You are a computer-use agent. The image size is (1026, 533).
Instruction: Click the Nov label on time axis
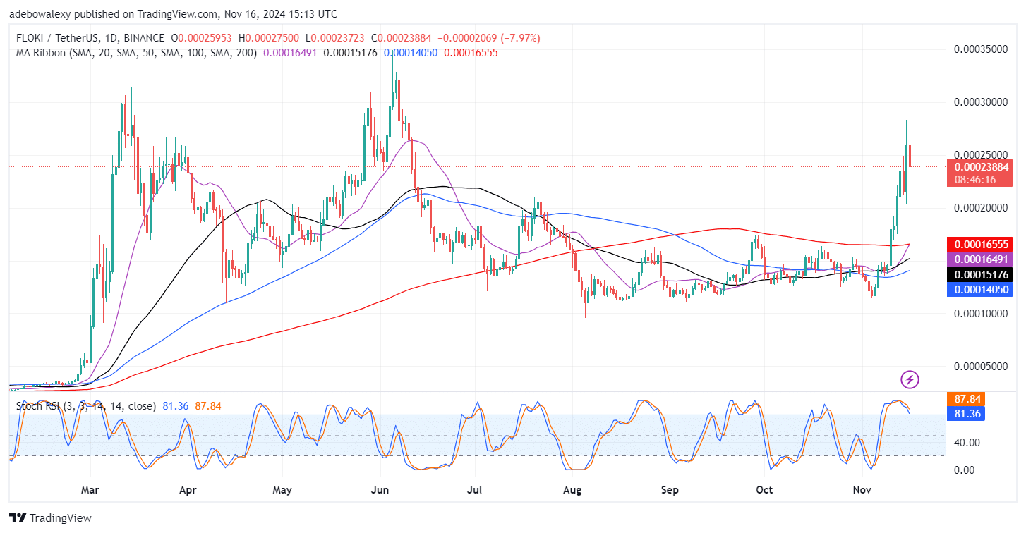coord(863,489)
